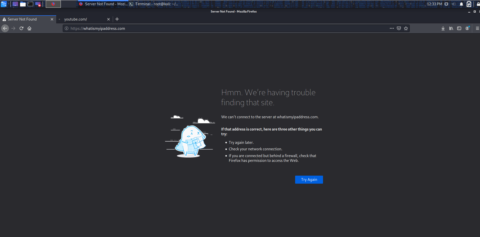
Task: Close the youtube.com/ tab
Action: tap(109, 19)
